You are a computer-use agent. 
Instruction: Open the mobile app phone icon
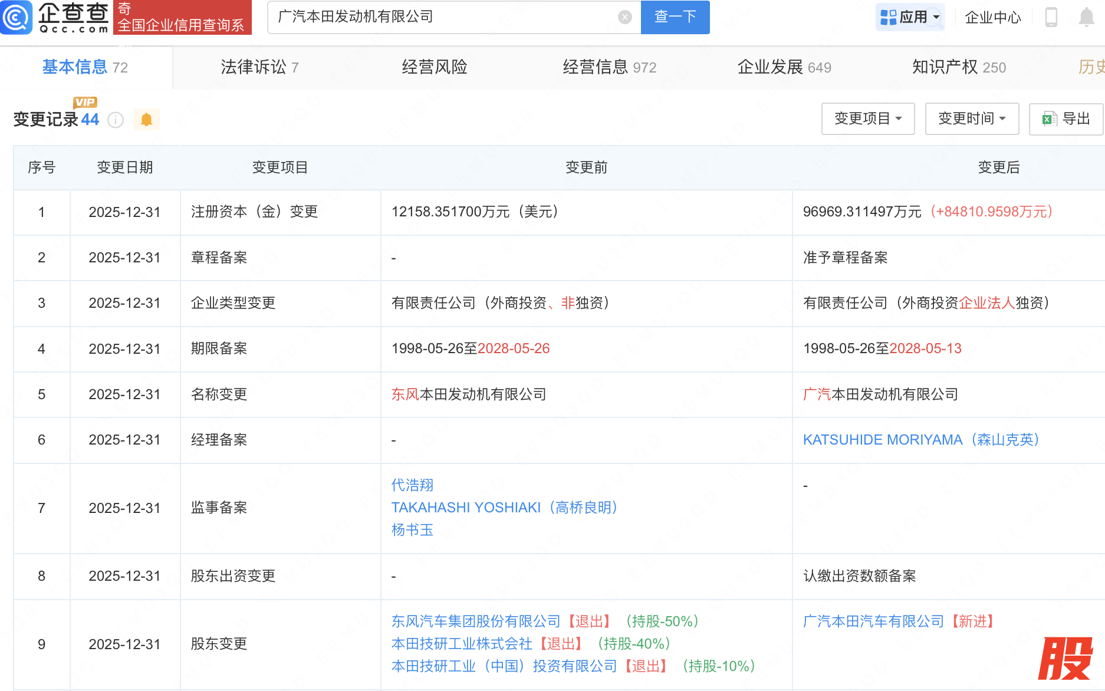click(1051, 17)
